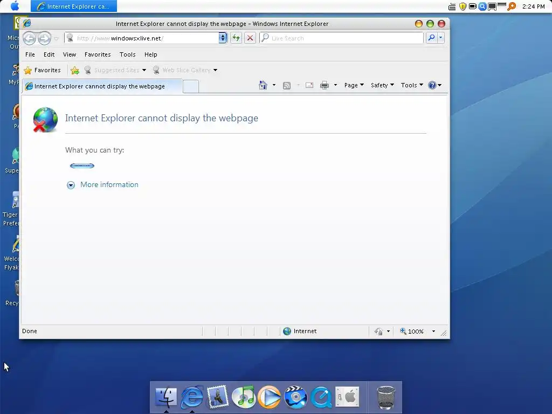
Task: Click the Apple logo menu
Action: (x=15, y=6)
